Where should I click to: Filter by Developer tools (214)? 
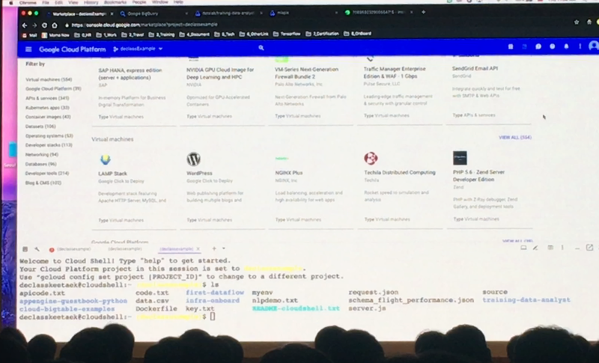[x=47, y=174]
